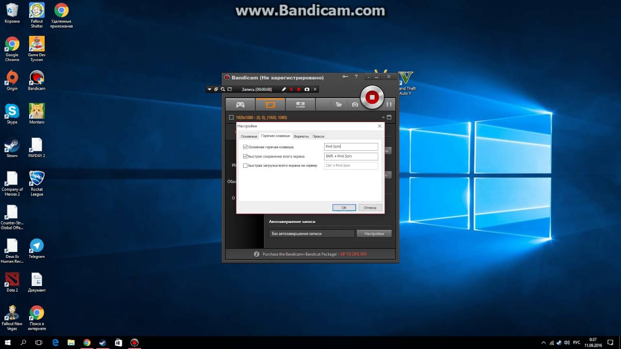Uncheck Быстрое сохранение всего экрана checkbox

click(245, 156)
